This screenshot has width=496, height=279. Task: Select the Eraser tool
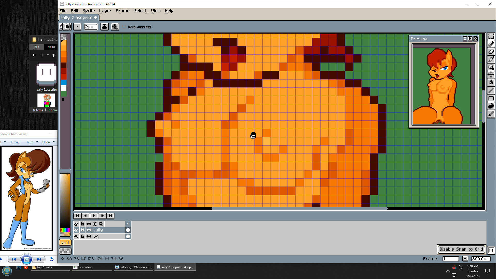tap(491, 52)
